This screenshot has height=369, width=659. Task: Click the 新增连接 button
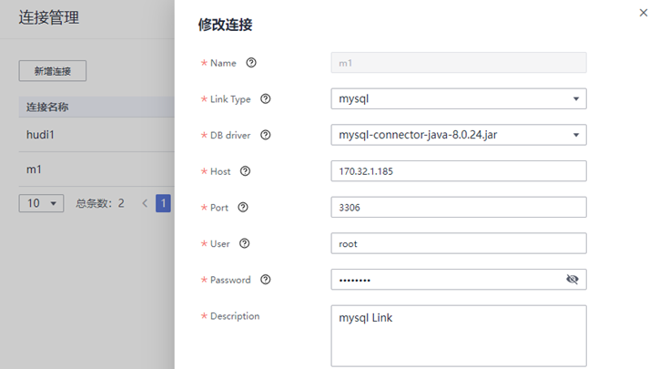click(53, 71)
